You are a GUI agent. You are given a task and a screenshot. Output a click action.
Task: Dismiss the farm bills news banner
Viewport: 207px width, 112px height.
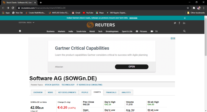tap(185, 18)
